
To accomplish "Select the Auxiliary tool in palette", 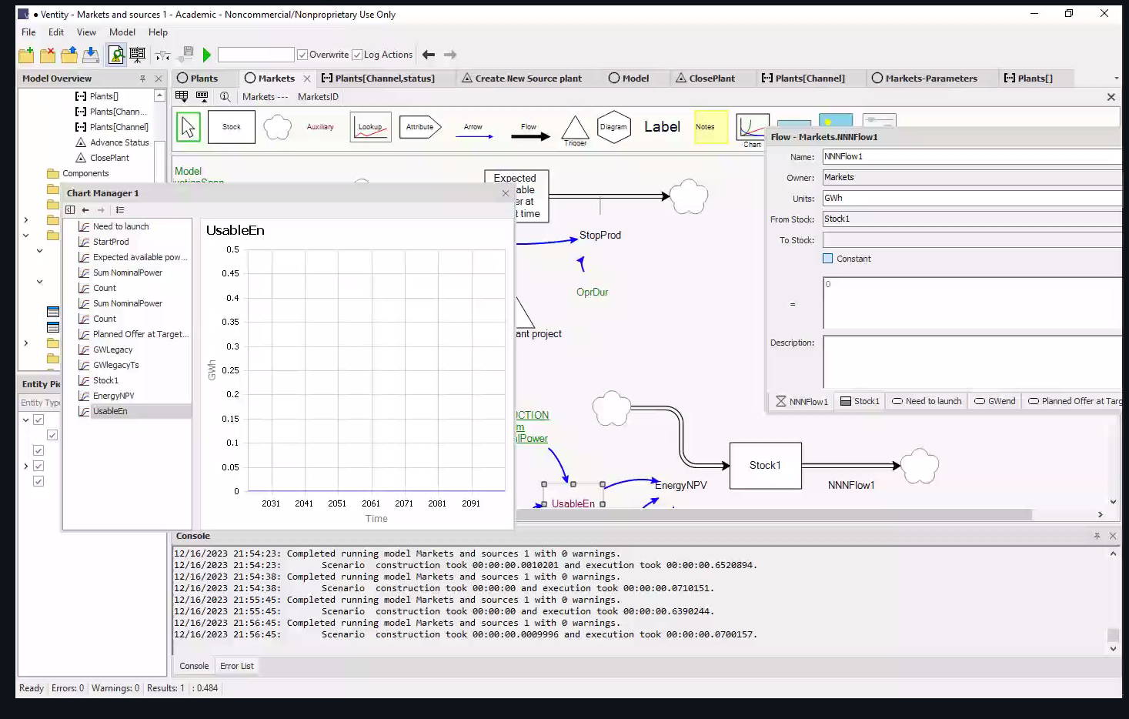I will pyautogui.click(x=320, y=127).
